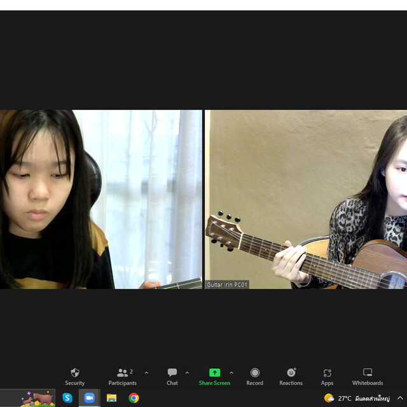This screenshot has height=407, width=407.
Task: Open the Participants panel
Action: pos(122,376)
